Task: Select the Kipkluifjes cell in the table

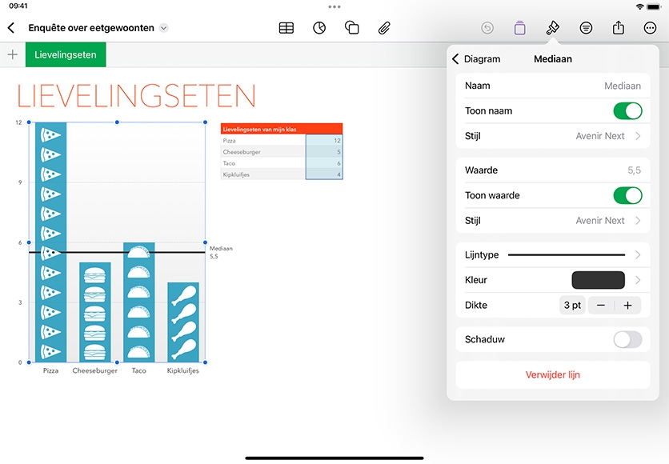Action: pyautogui.click(x=263, y=174)
